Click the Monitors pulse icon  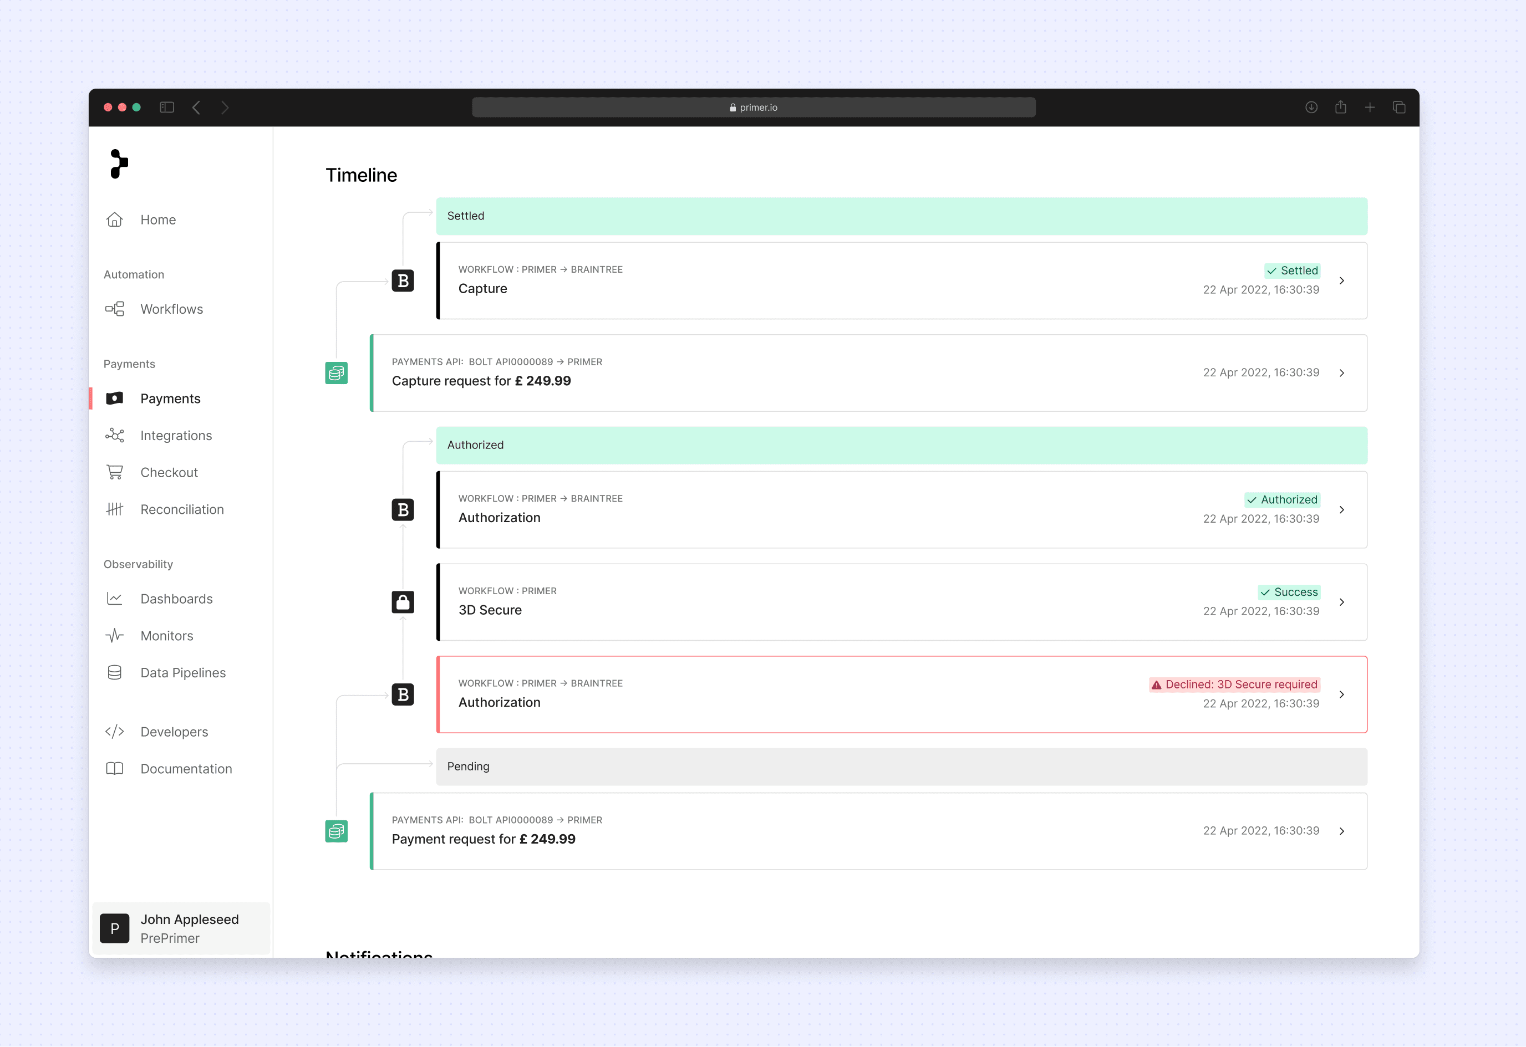(x=114, y=635)
